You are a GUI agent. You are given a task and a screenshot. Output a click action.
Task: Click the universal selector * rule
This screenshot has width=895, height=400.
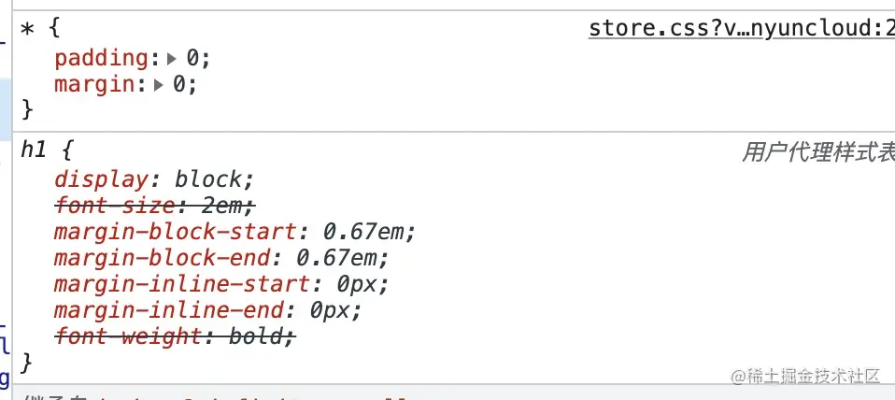tap(27, 29)
